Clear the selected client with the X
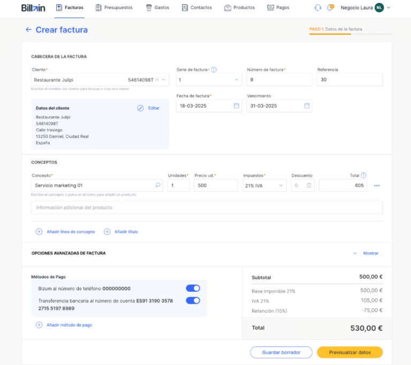 pos(157,80)
